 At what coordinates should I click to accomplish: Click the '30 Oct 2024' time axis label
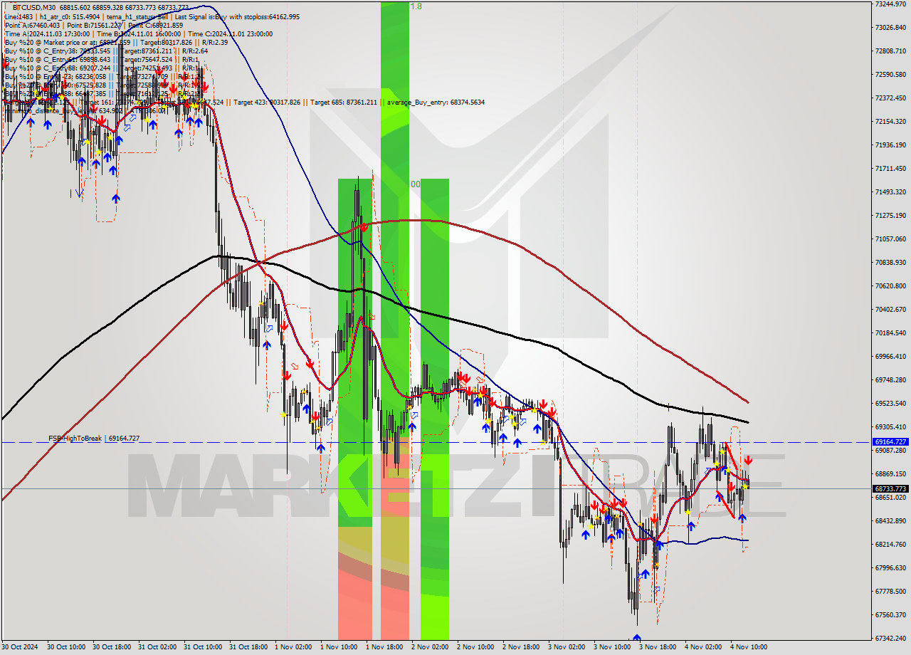pyautogui.click(x=19, y=647)
